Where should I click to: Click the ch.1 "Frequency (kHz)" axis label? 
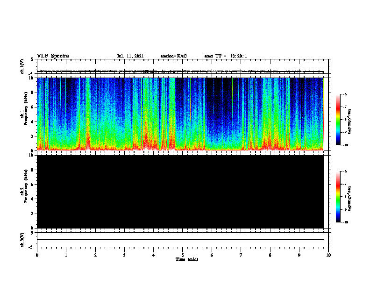[x=26, y=109]
